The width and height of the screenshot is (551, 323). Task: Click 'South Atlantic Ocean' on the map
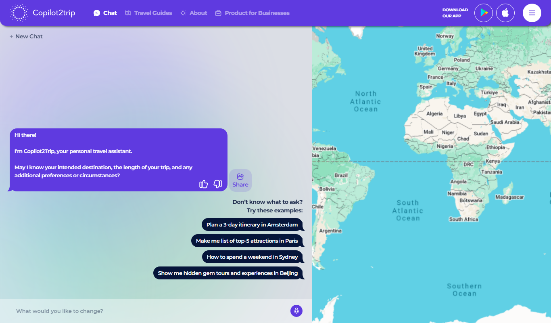(x=408, y=210)
